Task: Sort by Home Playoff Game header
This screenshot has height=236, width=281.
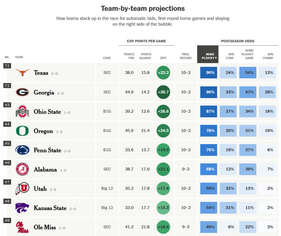Action: pos(249,54)
